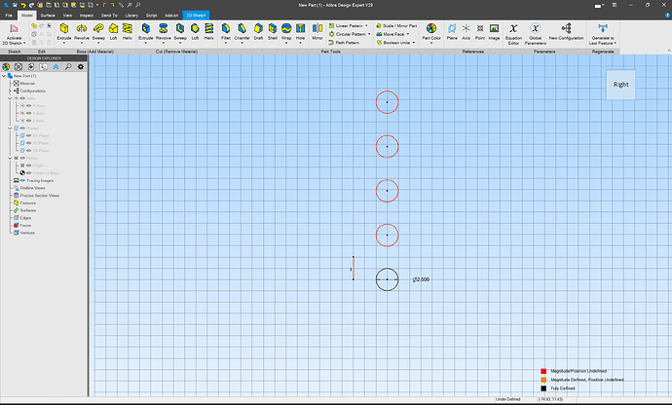
Task: Select the Cut Sweep tool
Action: (180, 32)
